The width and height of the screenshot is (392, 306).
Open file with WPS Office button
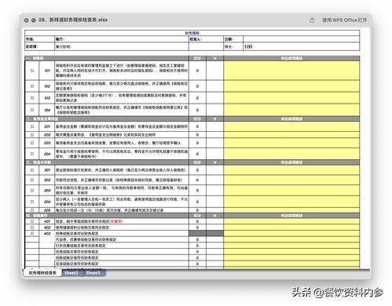click(345, 20)
